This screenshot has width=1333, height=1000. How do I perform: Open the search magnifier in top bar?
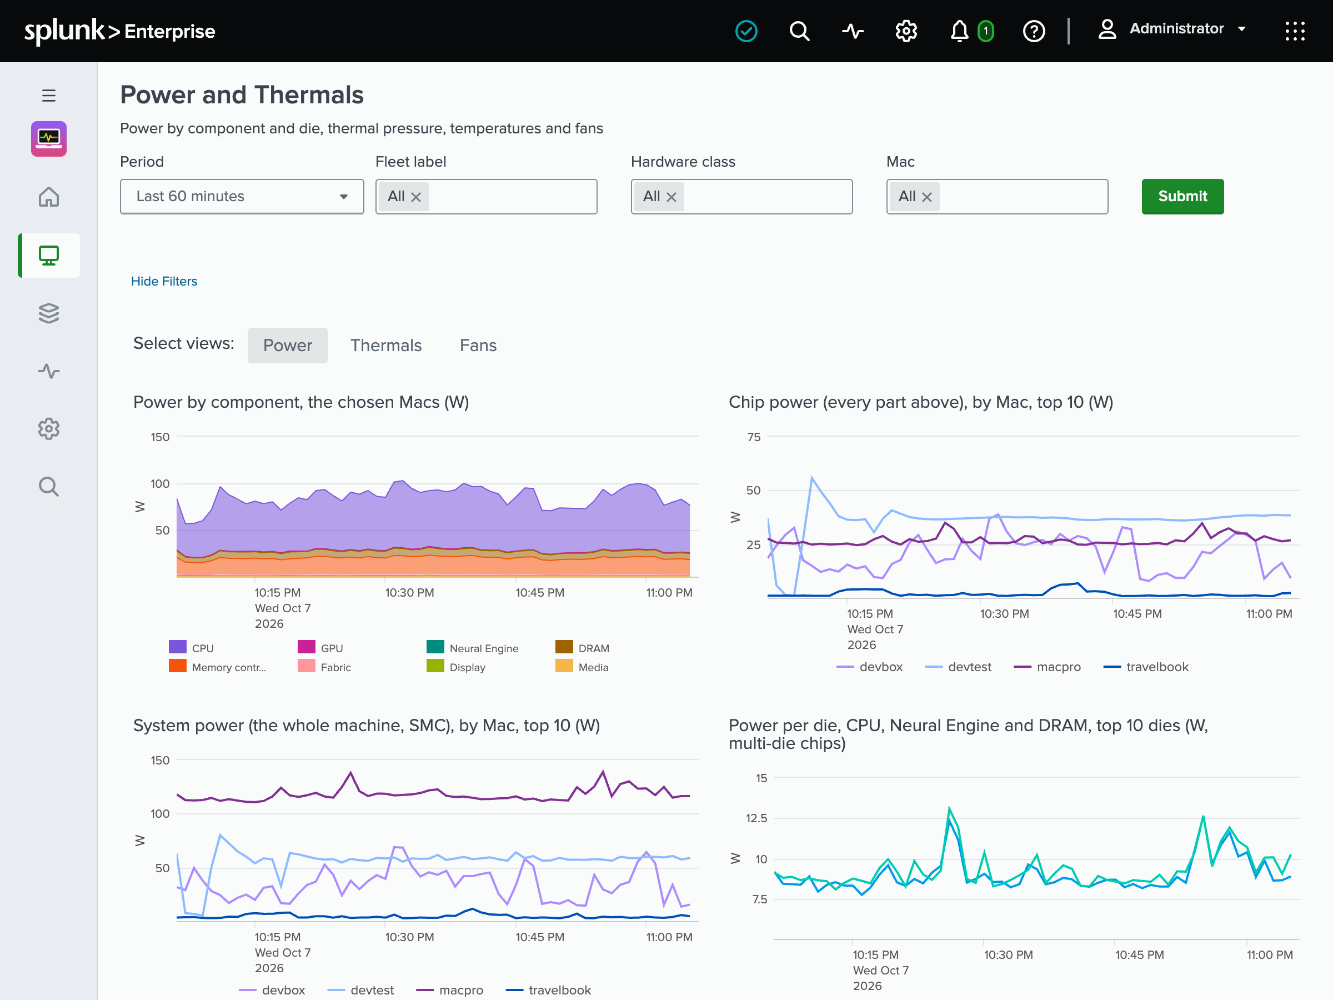click(x=799, y=31)
